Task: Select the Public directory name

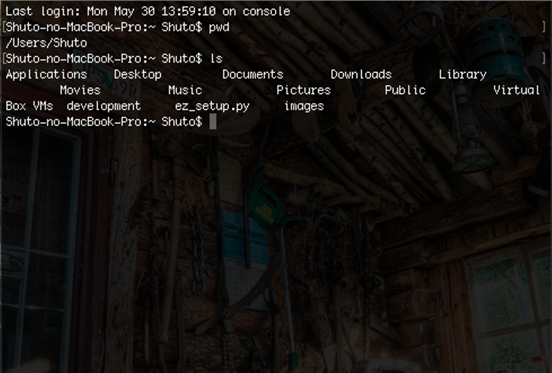Action: tap(405, 90)
